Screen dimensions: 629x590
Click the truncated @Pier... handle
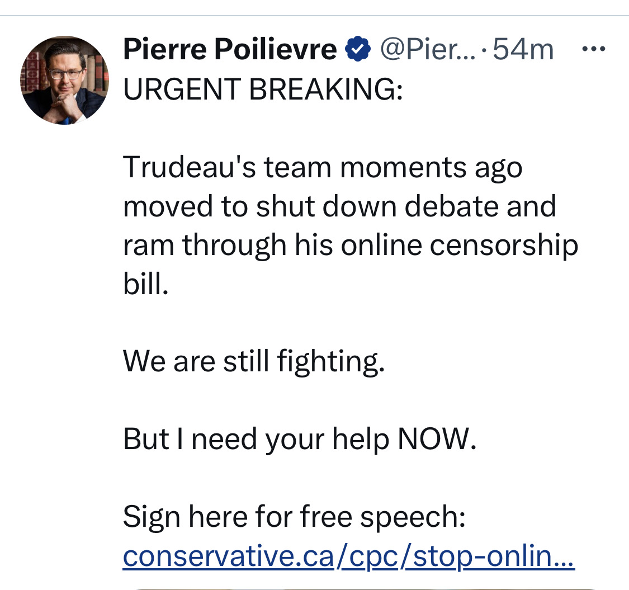pyautogui.click(x=428, y=49)
